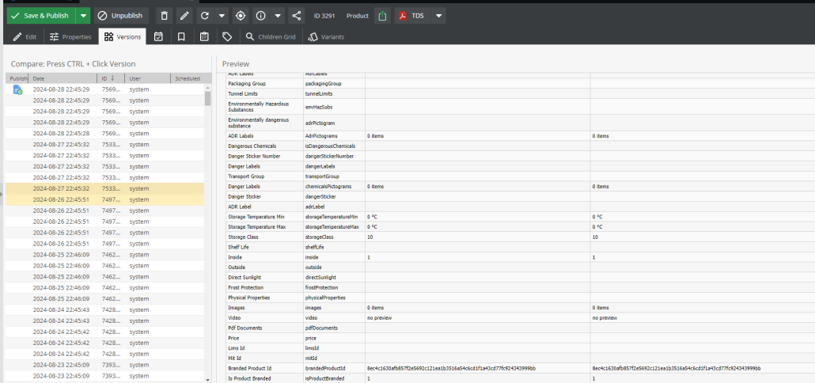
Task: Click the pencil rename icon
Action: (184, 16)
